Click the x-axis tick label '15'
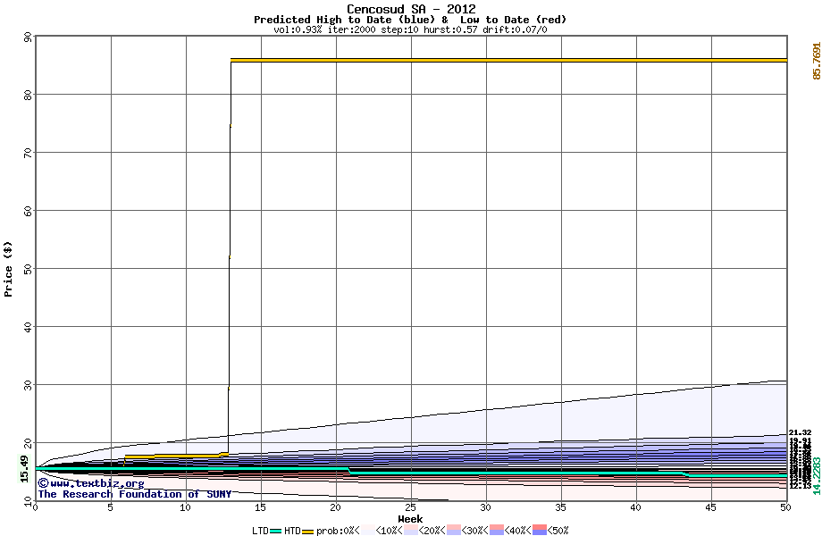Screen dimensions: 822x536 pos(261,507)
